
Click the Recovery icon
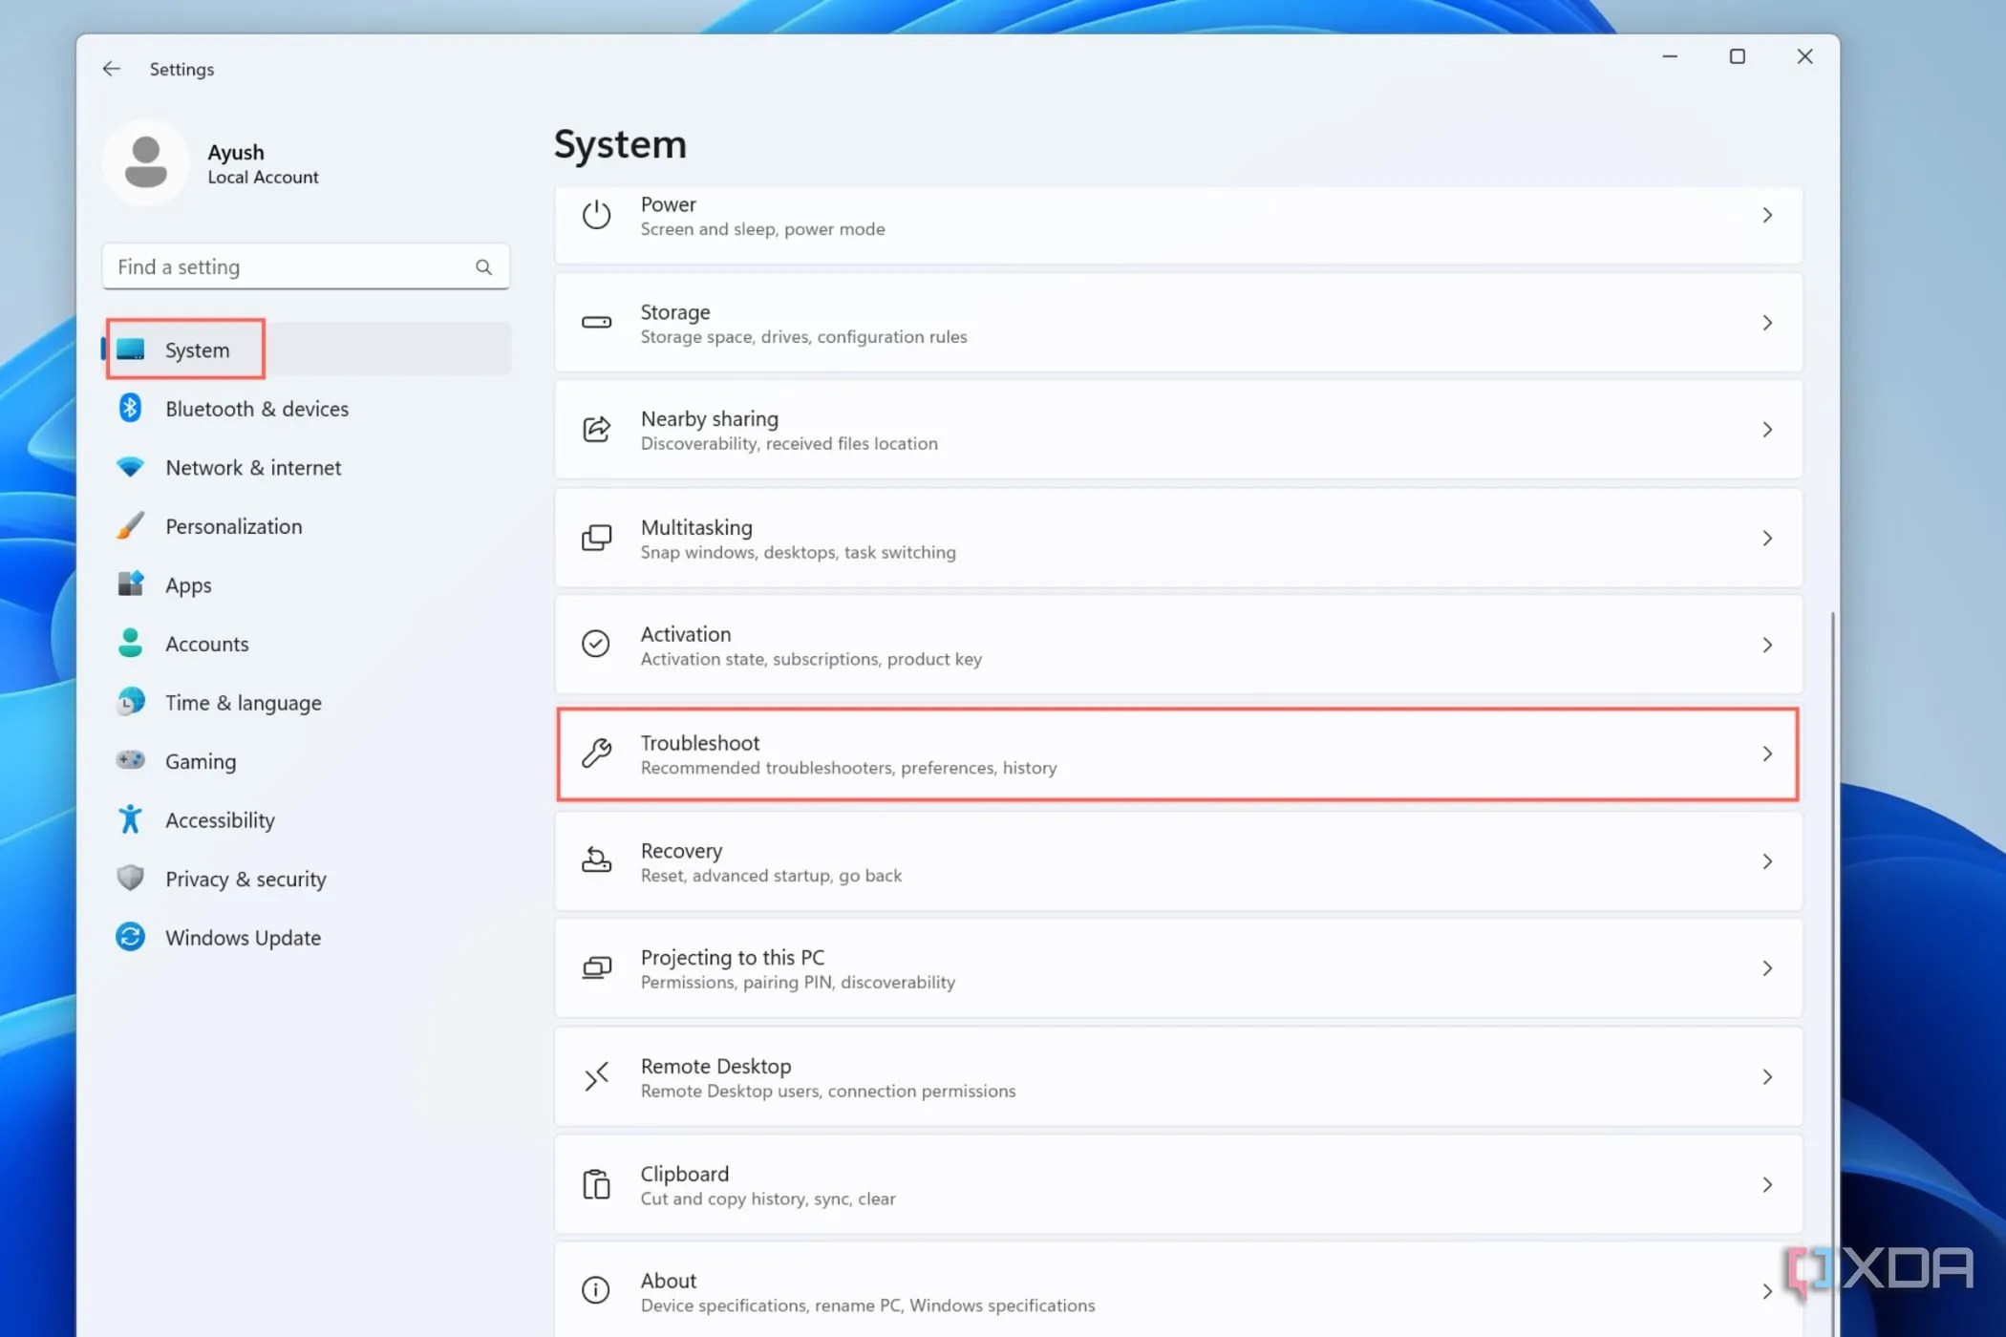[x=596, y=861]
